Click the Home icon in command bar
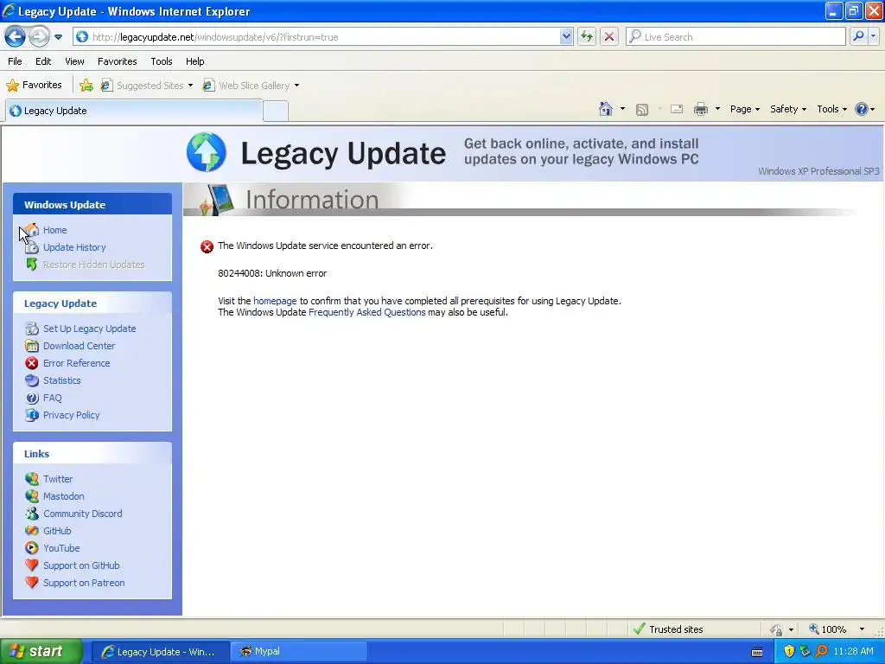This screenshot has height=664, width=885. point(606,109)
